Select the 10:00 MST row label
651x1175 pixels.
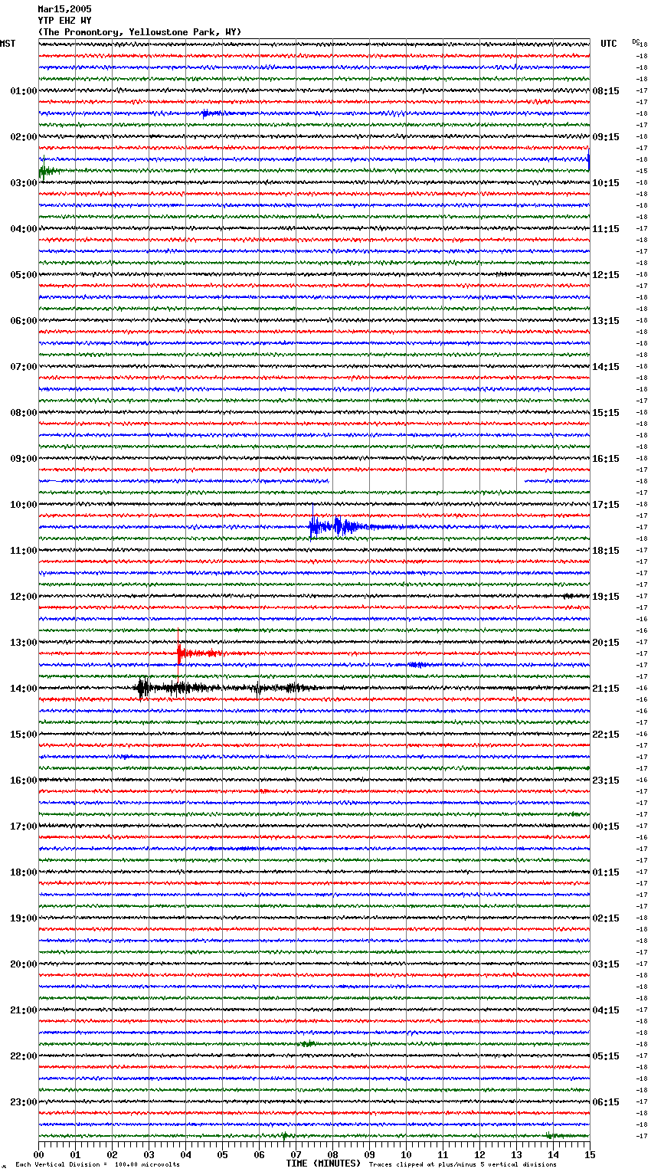click(24, 505)
